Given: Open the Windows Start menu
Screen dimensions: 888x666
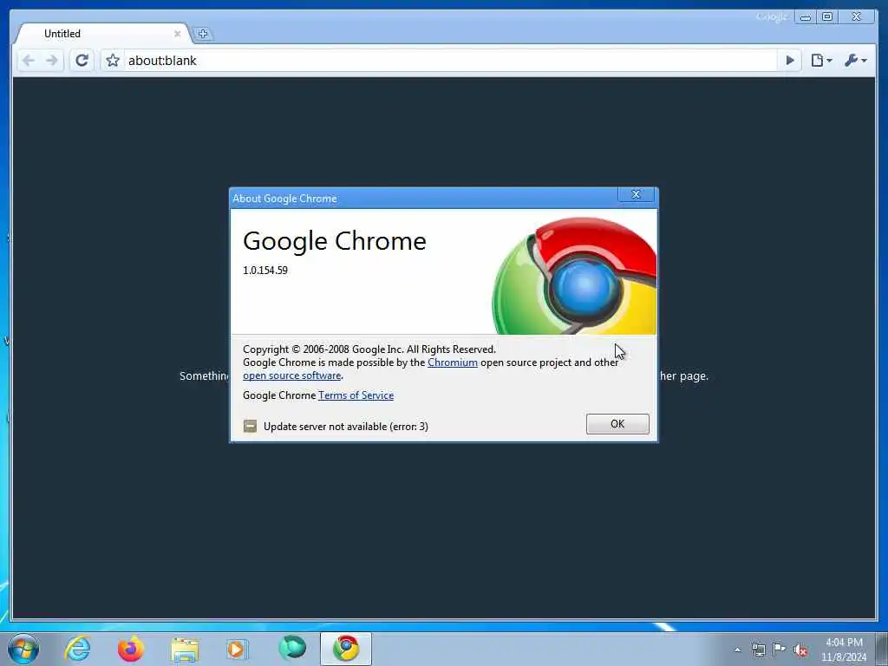Looking at the screenshot, I should coord(23,649).
